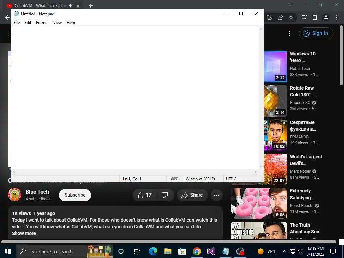Open the OBS recording icon on taskbar
Viewport: 344px width, 258px height.
[240, 251]
